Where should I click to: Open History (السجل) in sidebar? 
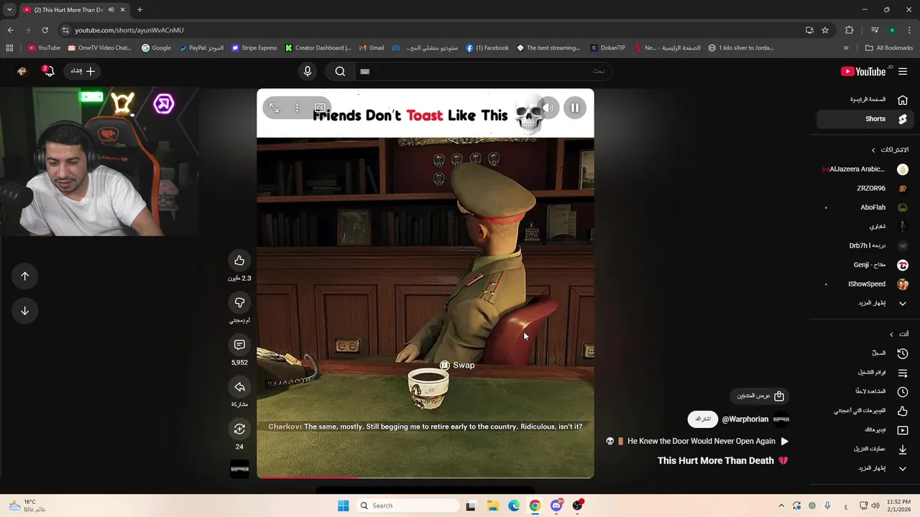point(865,353)
